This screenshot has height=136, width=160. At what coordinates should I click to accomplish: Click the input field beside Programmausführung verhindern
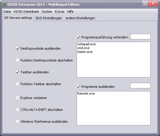pos(140,36)
